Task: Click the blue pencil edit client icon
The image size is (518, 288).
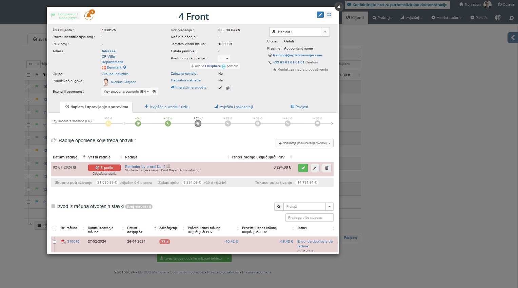Action: click(x=320, y=15)
